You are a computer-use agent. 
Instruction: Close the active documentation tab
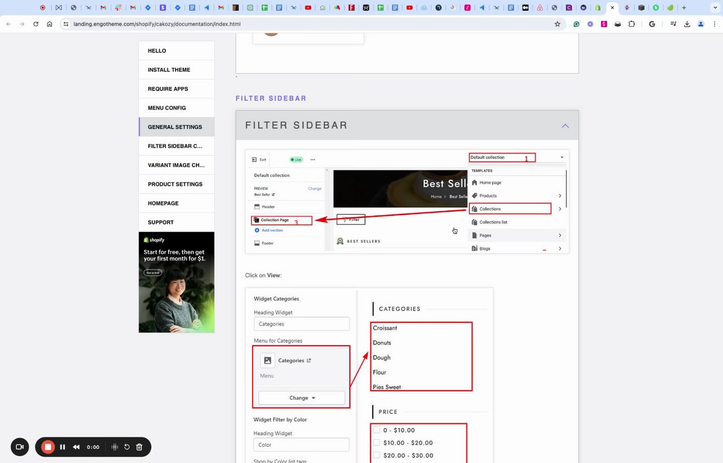pyautogui.click(x=612, y=8)
